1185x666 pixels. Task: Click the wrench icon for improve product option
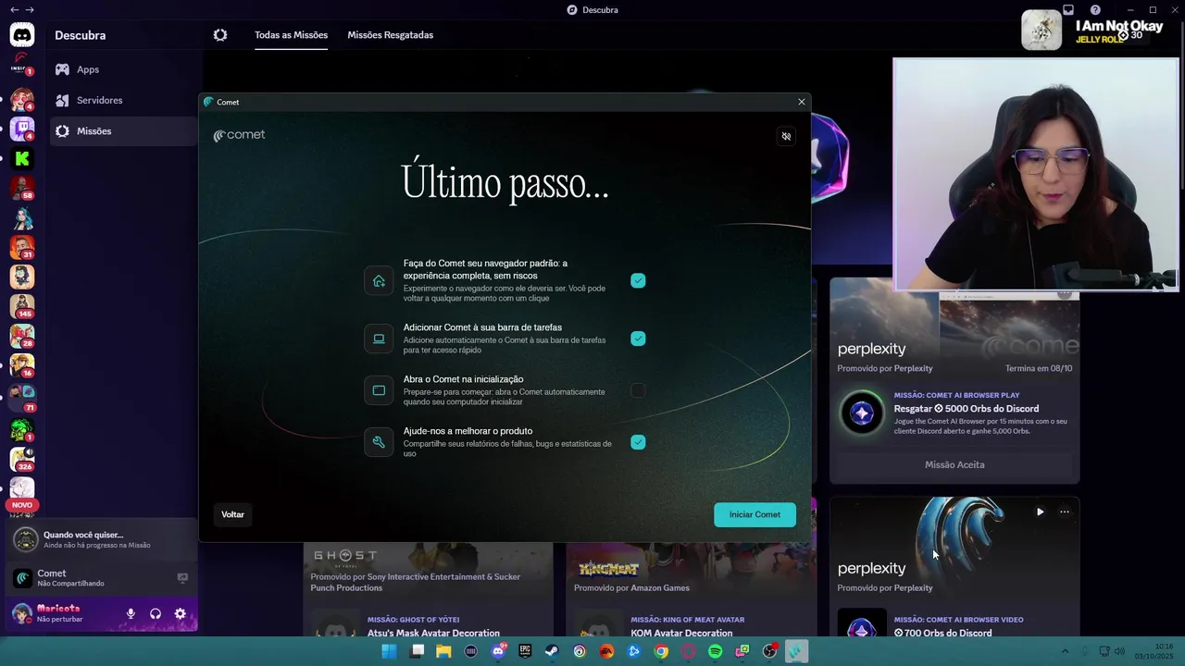tap(379, 442)
